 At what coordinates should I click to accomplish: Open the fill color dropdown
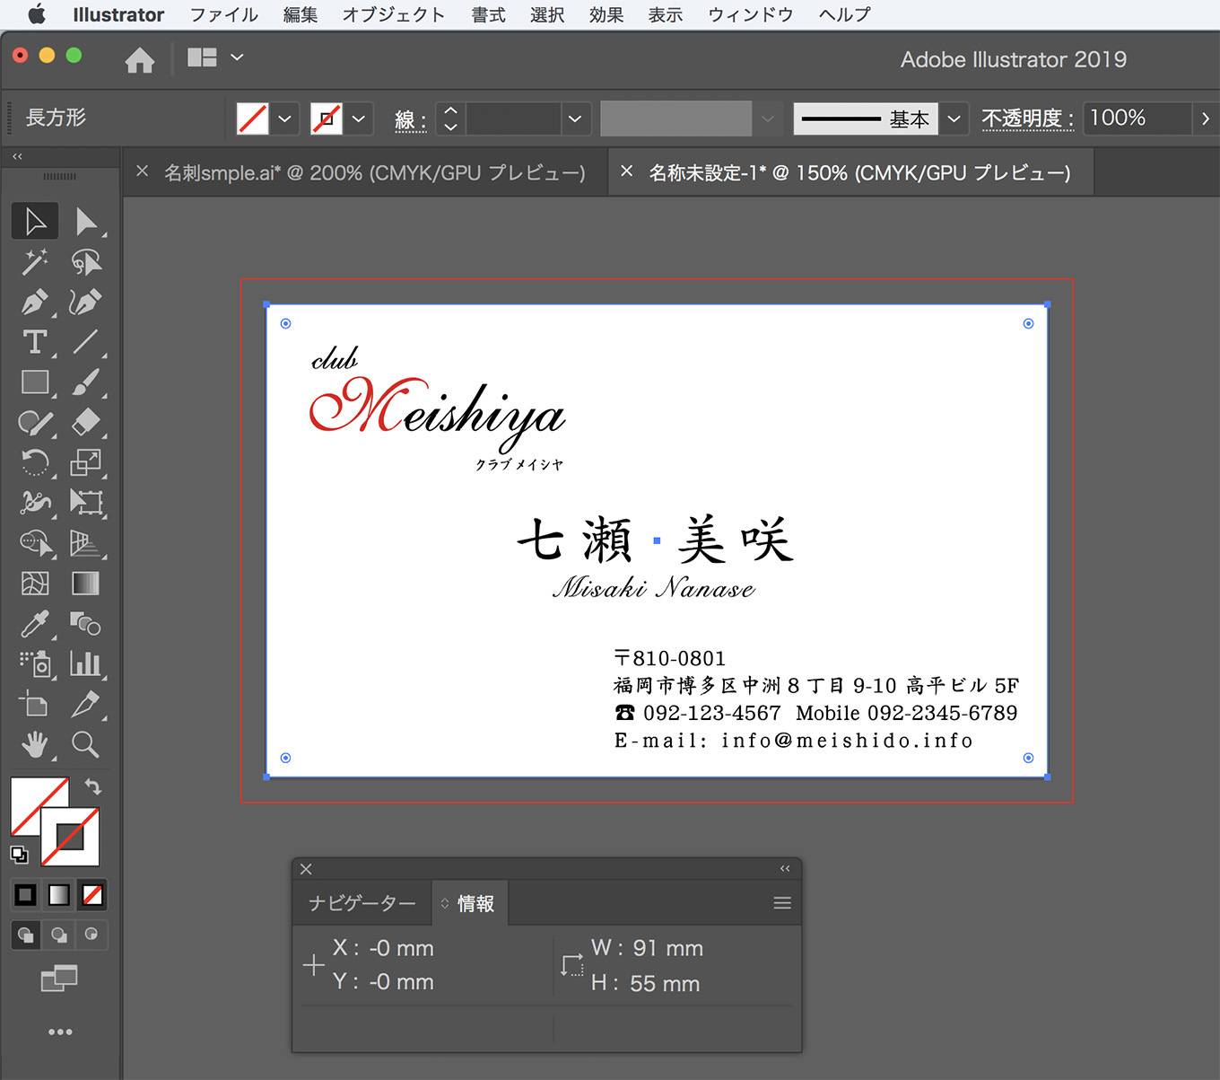point(284,119)
